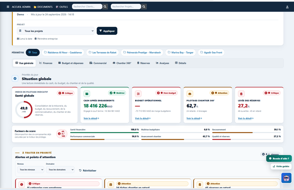Click the client search magnifier button

105,7
